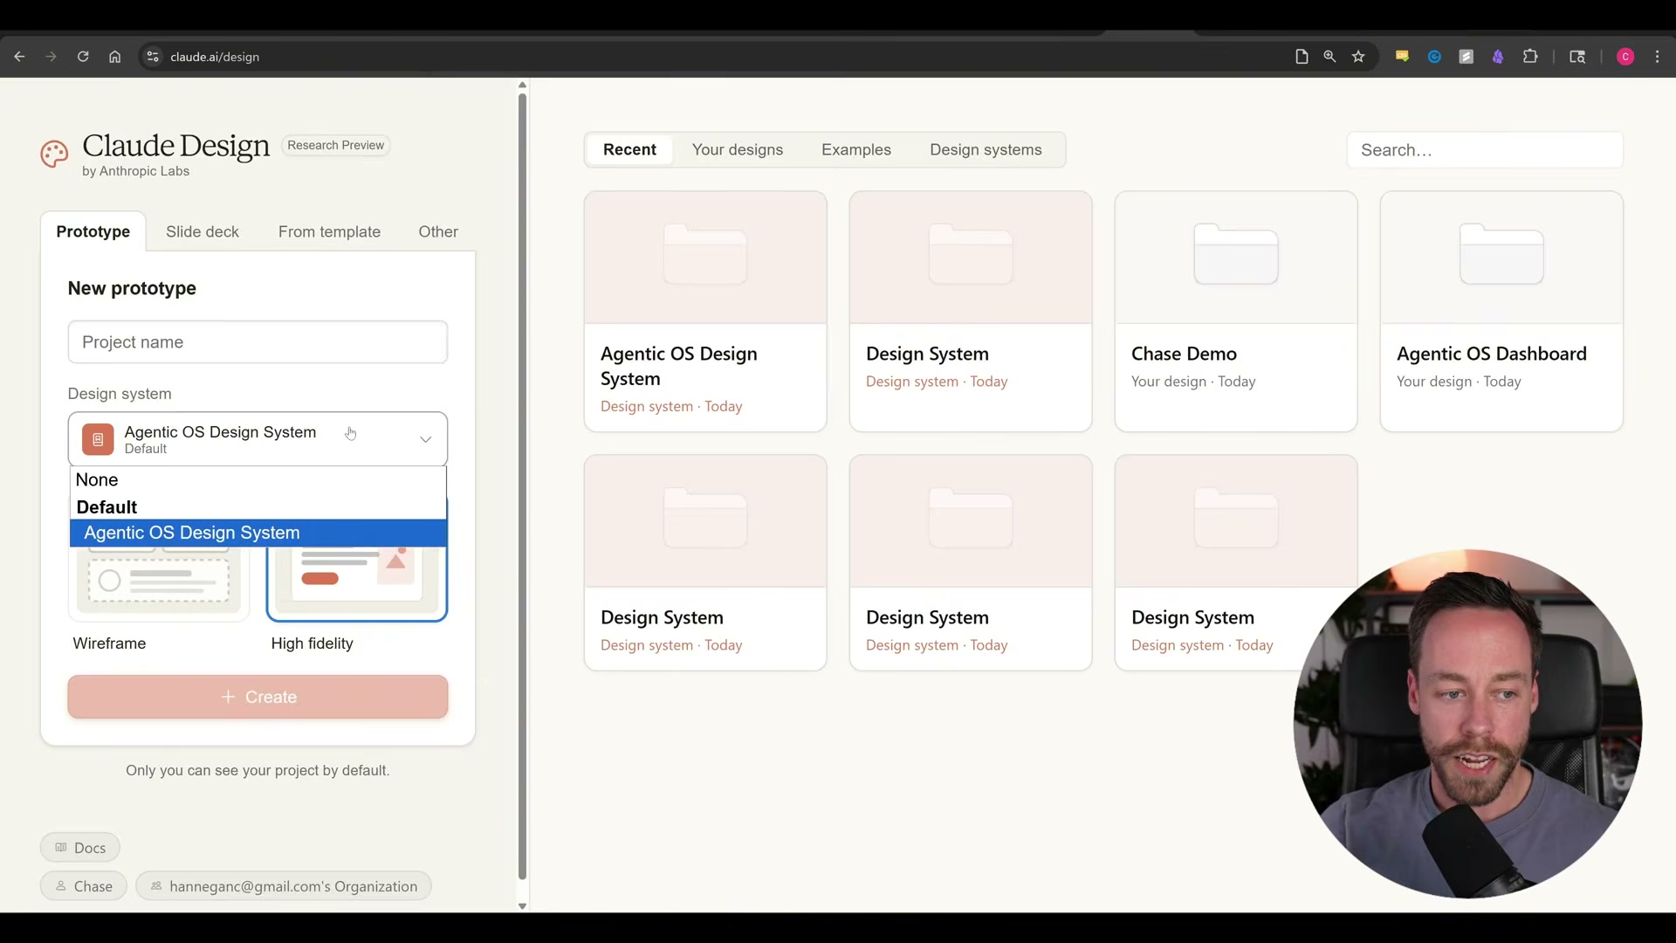Open the Design system dropdown chevron
The image size is (1676, 943).
click(425, 439)
